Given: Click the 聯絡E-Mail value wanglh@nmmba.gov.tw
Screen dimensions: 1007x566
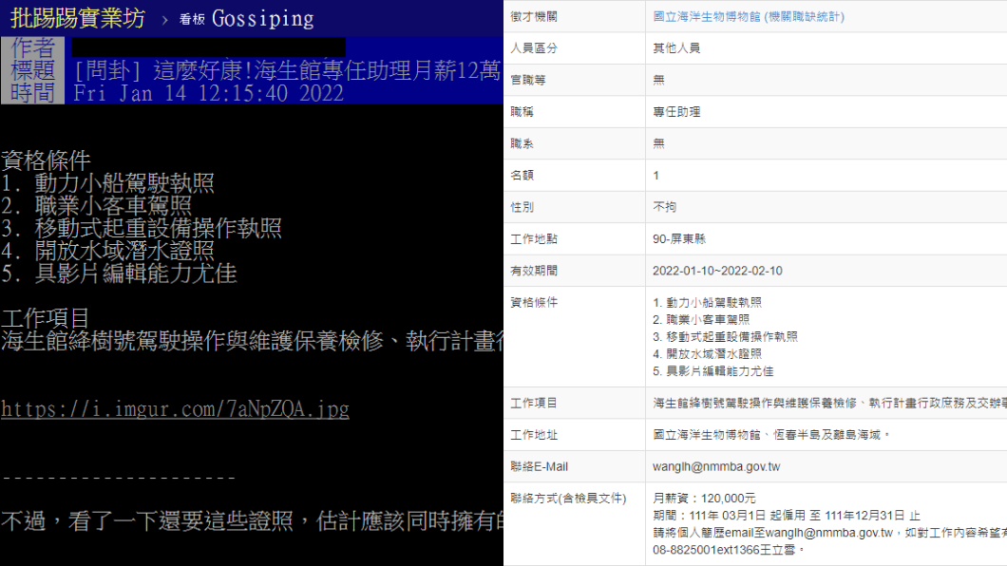Looking at the screenshot, I should 716,466.
